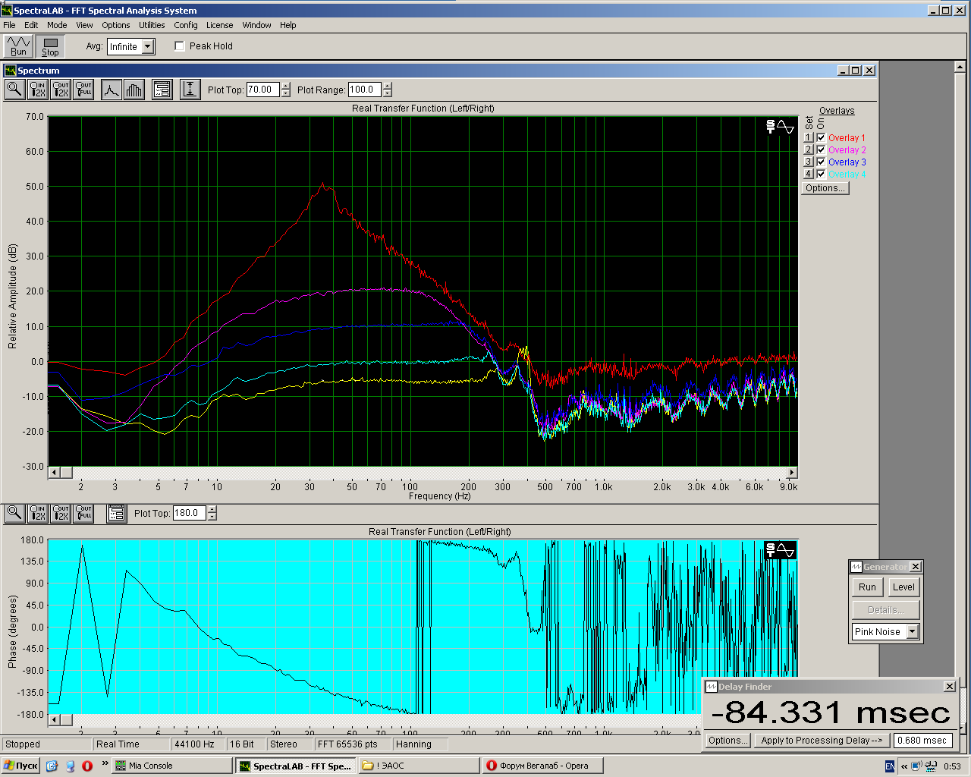Open the Edit menu
The height and width of the screenshot is (777, 971).
point(31,25)
